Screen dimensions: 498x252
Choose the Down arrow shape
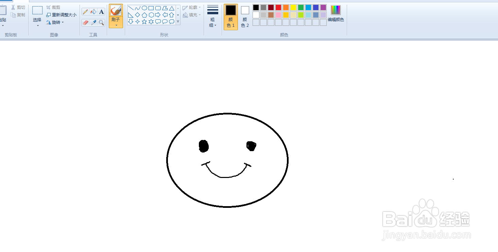131,22
